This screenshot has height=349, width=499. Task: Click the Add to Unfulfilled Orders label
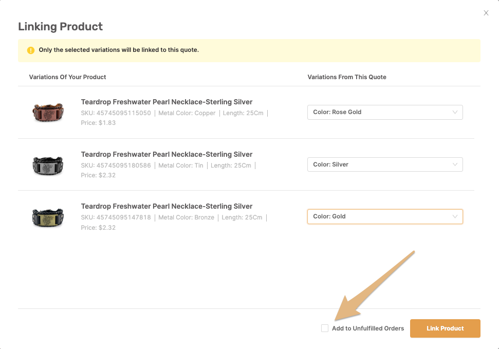(x=368, y=328)
